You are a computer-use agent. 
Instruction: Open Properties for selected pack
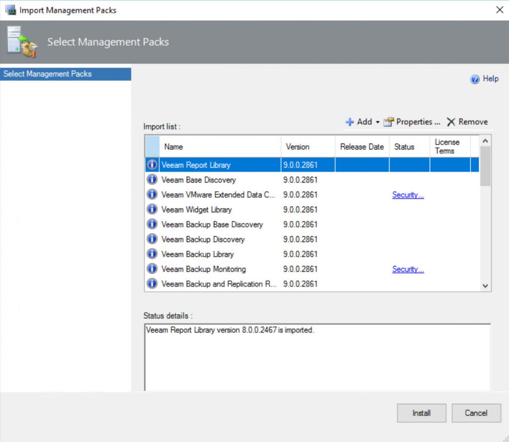412,122
